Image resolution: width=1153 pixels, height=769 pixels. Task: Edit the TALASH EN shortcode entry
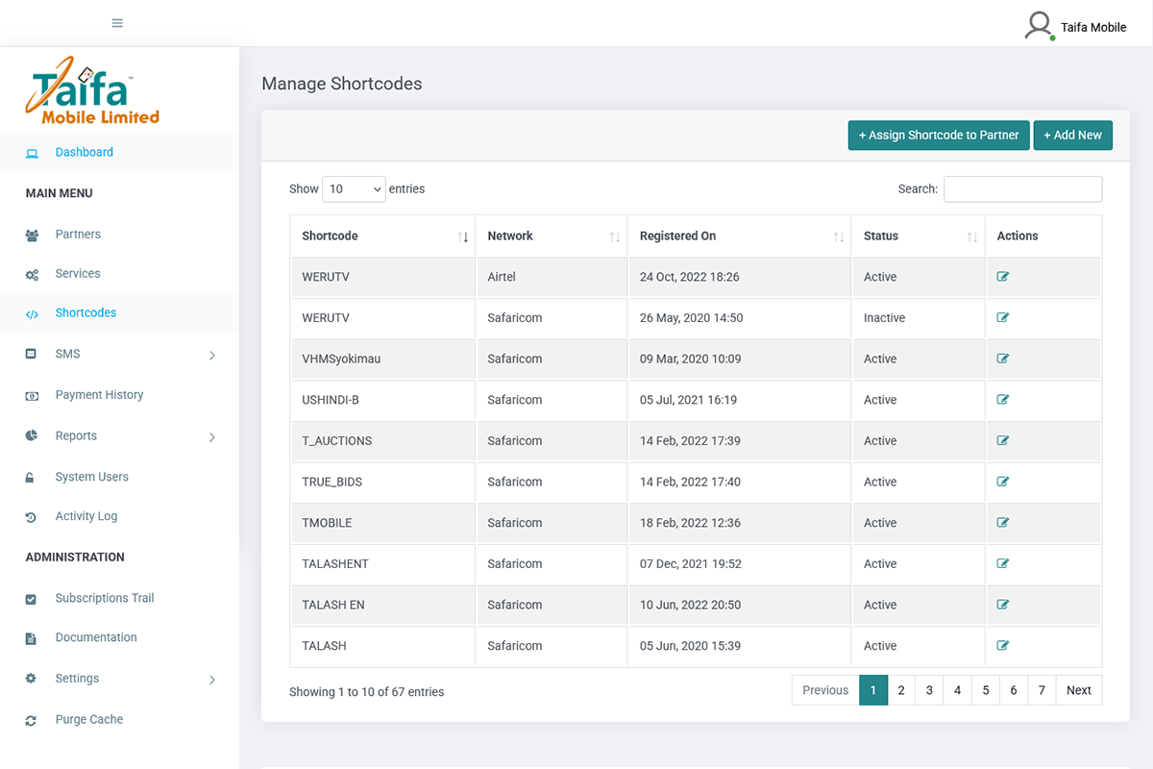coord(1002,605)
